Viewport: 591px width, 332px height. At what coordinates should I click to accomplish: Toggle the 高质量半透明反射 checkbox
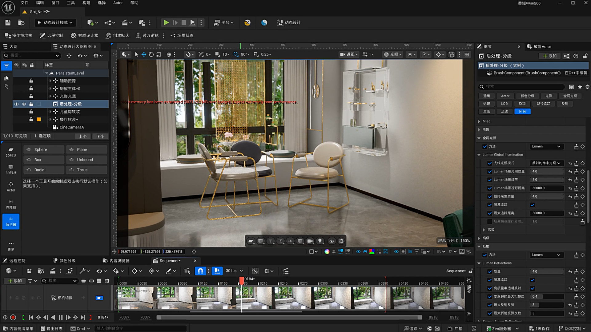pyautogui.click(x=533, y=288)
